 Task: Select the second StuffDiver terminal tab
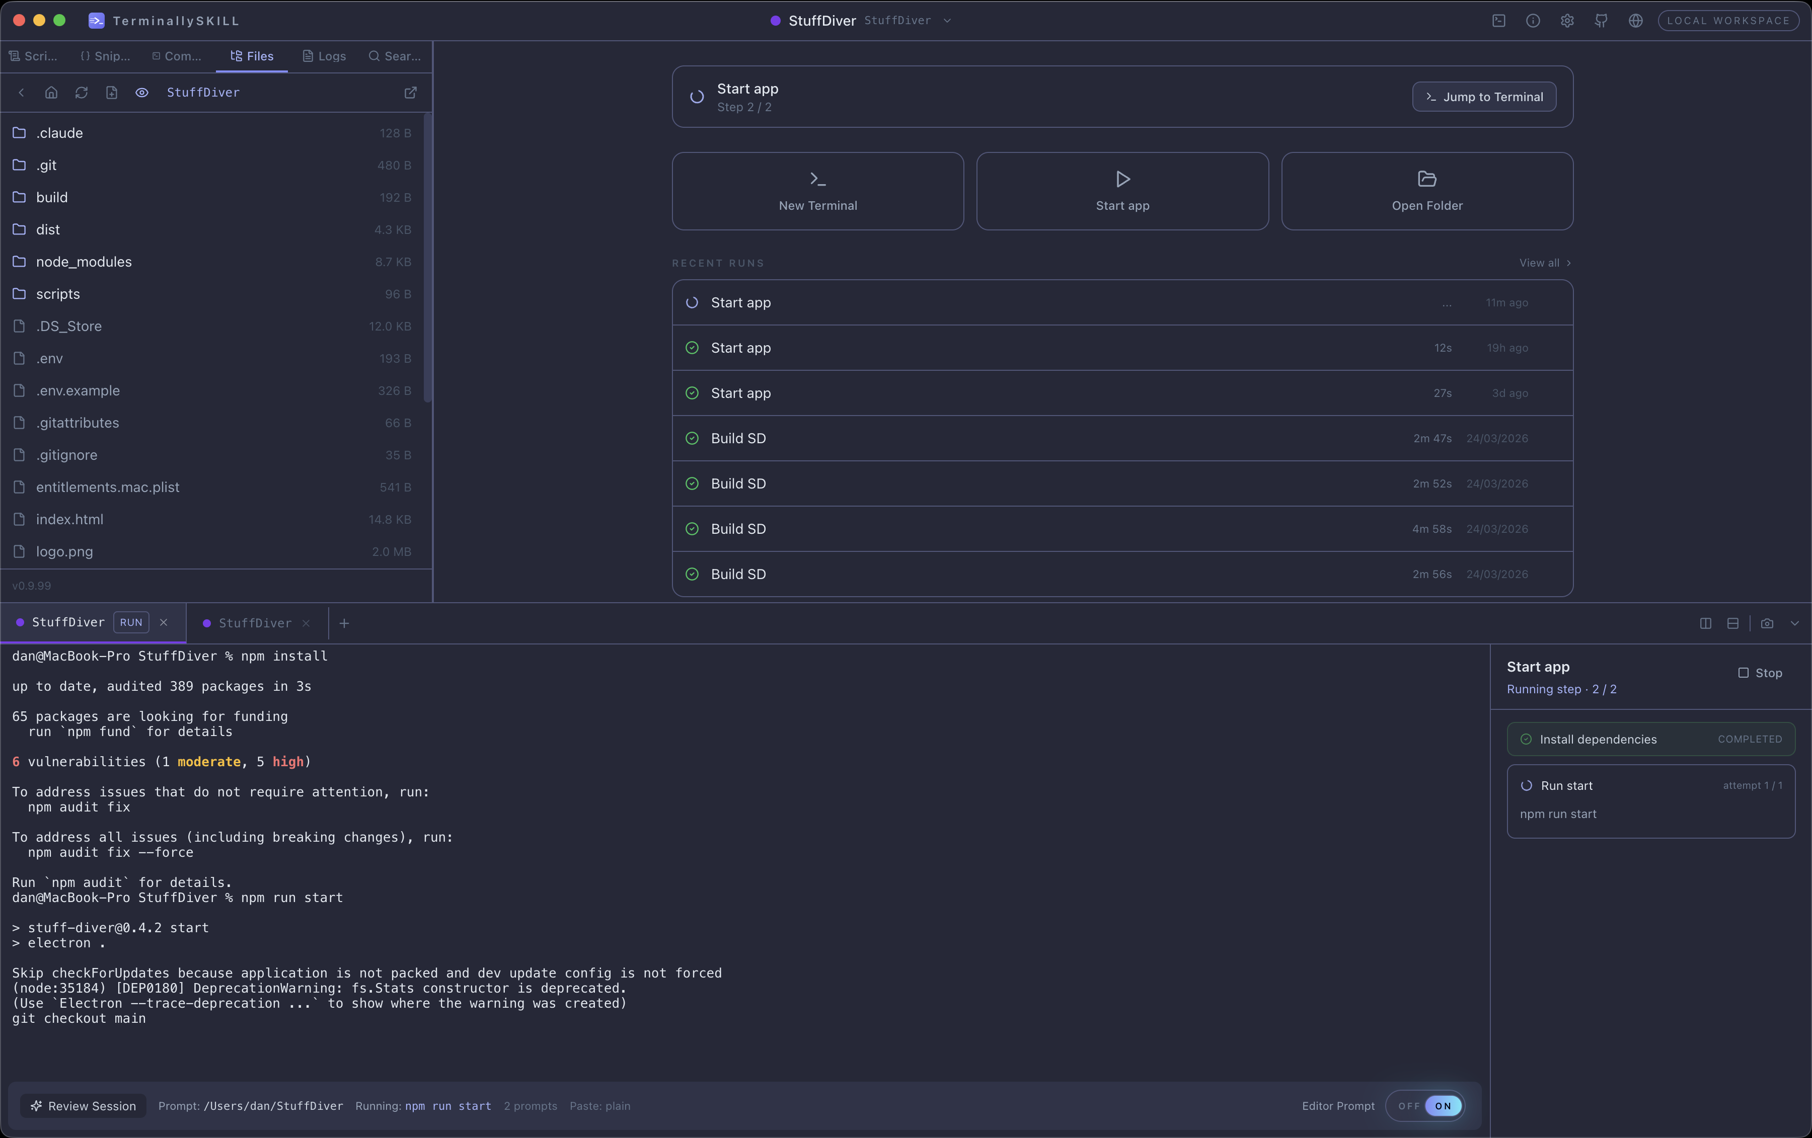(x=254, y=623)
